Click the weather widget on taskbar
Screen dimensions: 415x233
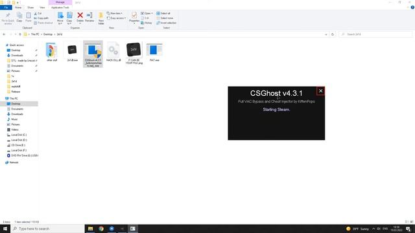[x=357, y=228]
